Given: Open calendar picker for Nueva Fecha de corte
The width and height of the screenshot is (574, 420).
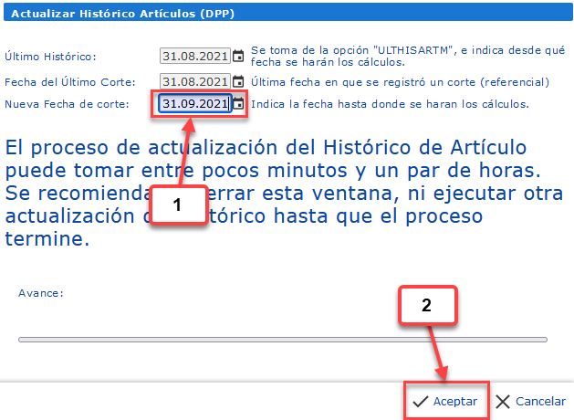Looking at the screenshot, I should click(x=238, y=103).
